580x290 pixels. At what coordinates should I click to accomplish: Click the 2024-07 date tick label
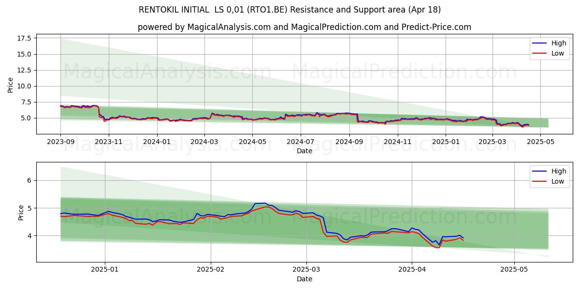coord(300,142)
